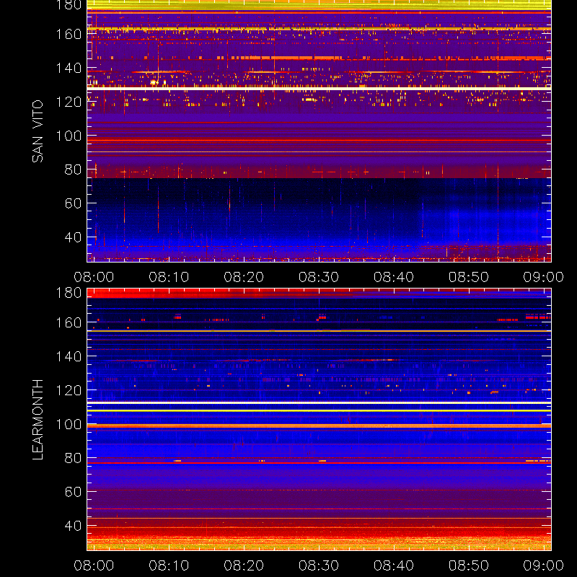This screenshot has width=577, height=577.
Task: Click the 08:40 time label below Learmonth plot
Action: tap(394, 565)
